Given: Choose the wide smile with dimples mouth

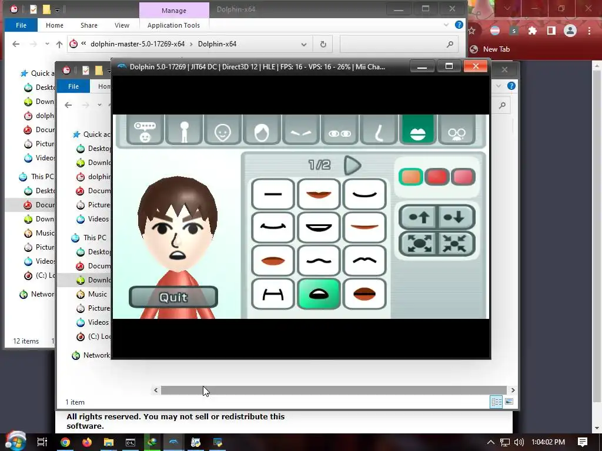Looking at the screenshot, I should (x=273, y=227).
